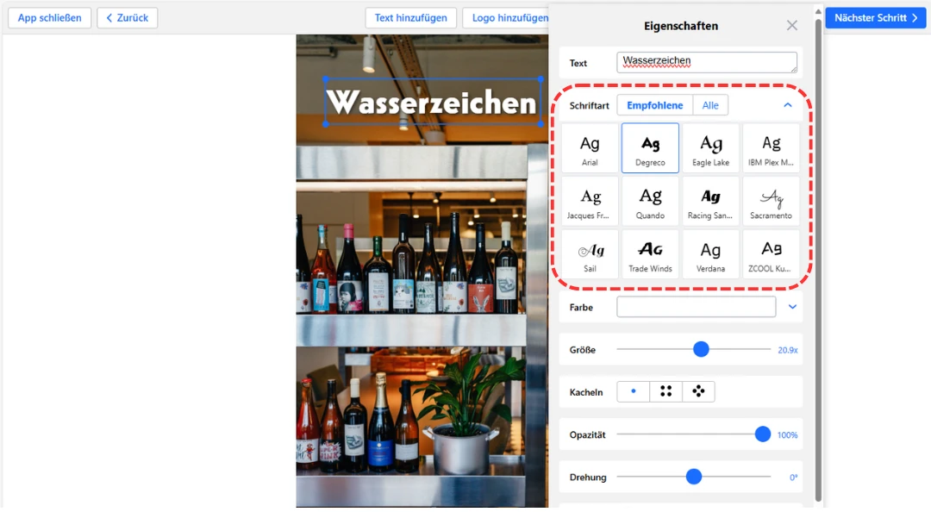The width and height of the screenshot is (931, 512).
Task: Select the Verdana font tile
Action: (710, 254)
